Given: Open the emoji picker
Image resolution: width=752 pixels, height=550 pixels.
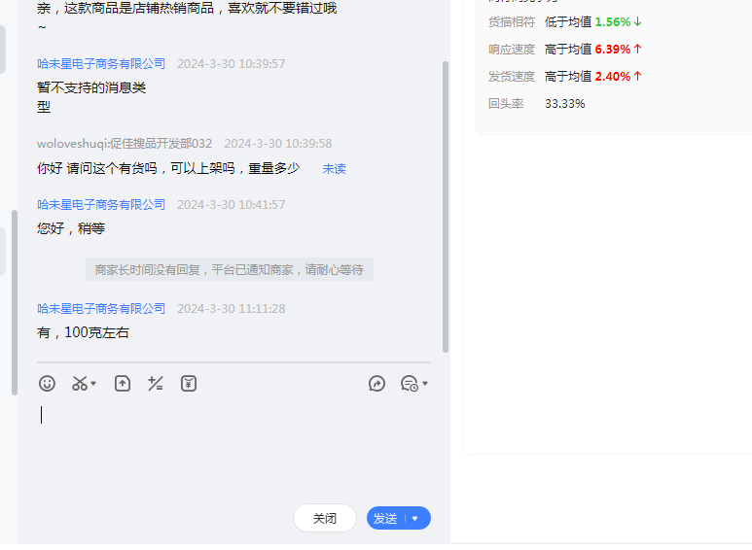Looking at the screenshot, I should click(47, 384).
